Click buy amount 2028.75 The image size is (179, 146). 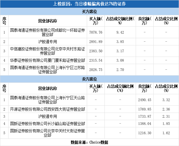point(96,70)
